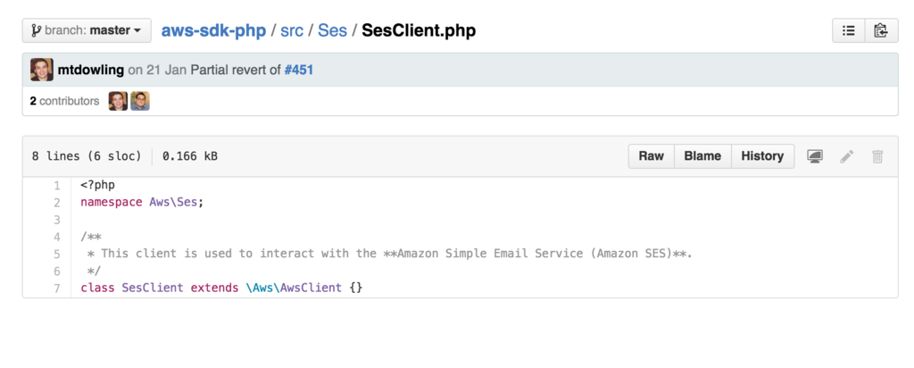Image resolution: width=914 pixels, height=368 pixels.
Task: Open file in desktop client icon
Action: point(815,156)
